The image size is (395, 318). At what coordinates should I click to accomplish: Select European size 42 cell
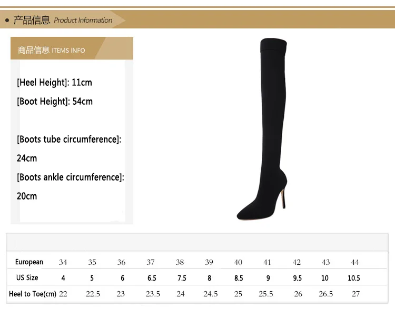(297, 262)
